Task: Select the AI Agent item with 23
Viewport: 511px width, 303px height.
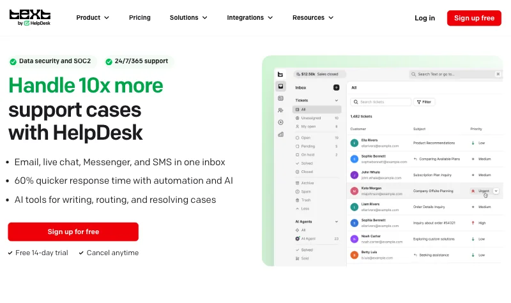Action: coord(317,239)
